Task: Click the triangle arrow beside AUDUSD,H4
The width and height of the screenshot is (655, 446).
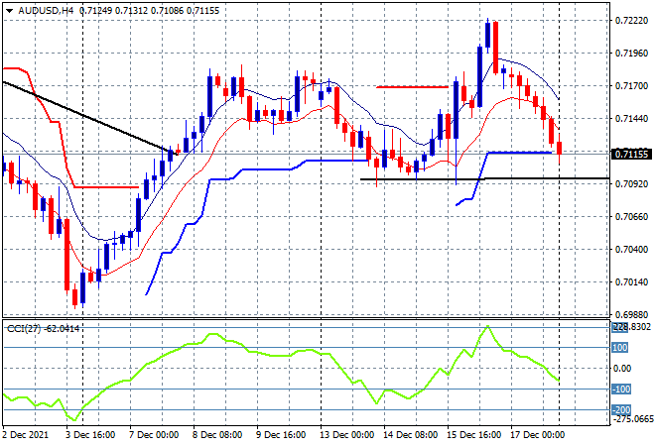Action: (9, 11)
